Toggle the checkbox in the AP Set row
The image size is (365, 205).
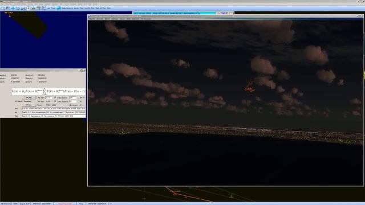55,97
